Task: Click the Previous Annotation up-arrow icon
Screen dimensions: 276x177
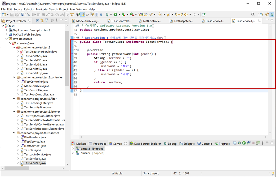Action: pyautogui.click(x=168, y=15)
